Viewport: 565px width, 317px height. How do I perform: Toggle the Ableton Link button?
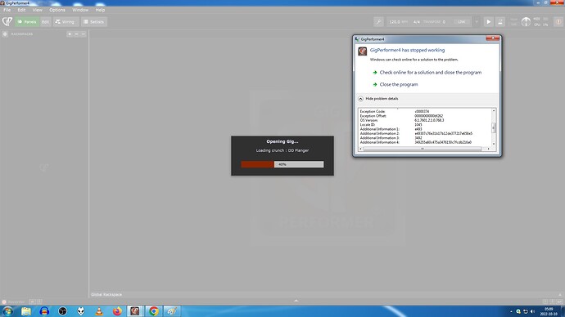click(x=462, y=22)
